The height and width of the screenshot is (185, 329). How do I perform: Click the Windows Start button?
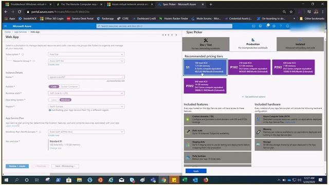coord(6,180)
